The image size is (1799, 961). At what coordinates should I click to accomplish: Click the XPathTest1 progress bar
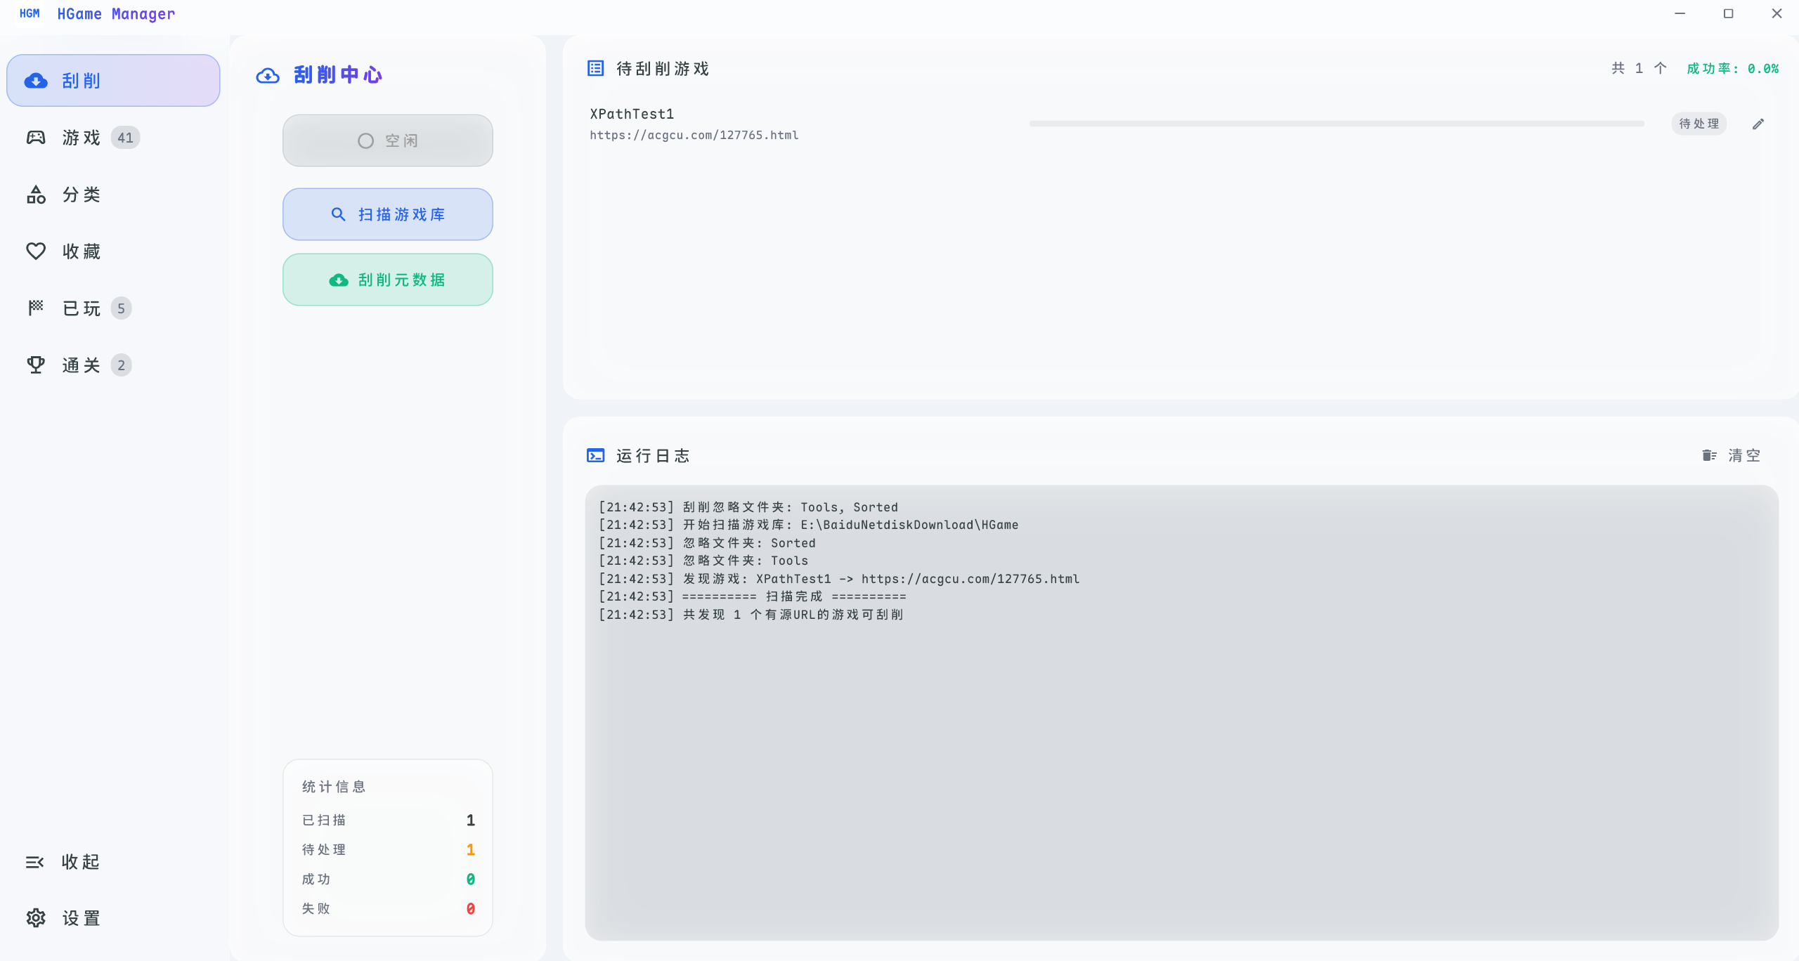pyautogui.click(x=1337, y=124)
